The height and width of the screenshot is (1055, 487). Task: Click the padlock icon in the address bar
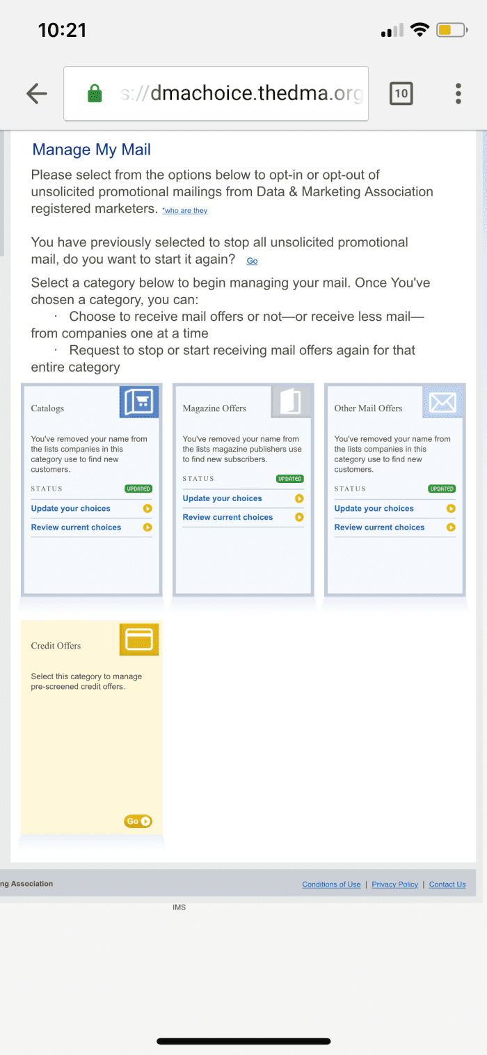pyautogui.click(x=93, y=93)
